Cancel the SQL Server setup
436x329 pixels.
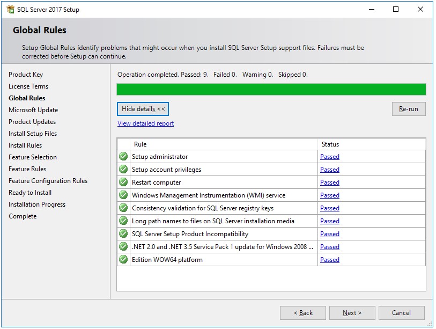click(x=401, y=313)
